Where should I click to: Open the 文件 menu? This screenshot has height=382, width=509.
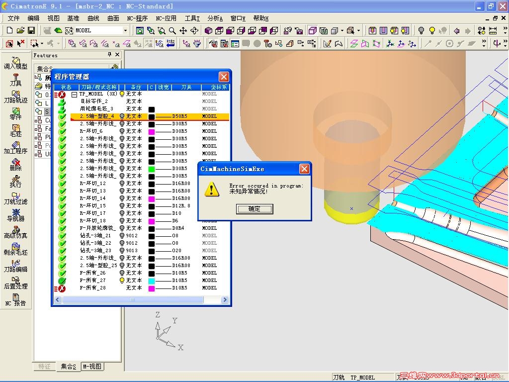pyautogui.click(x=13, y=18)
